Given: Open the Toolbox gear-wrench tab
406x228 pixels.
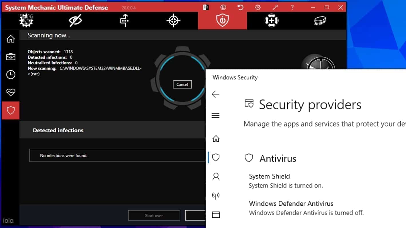Looking at the screenshot, I should [x=26, y=21].
